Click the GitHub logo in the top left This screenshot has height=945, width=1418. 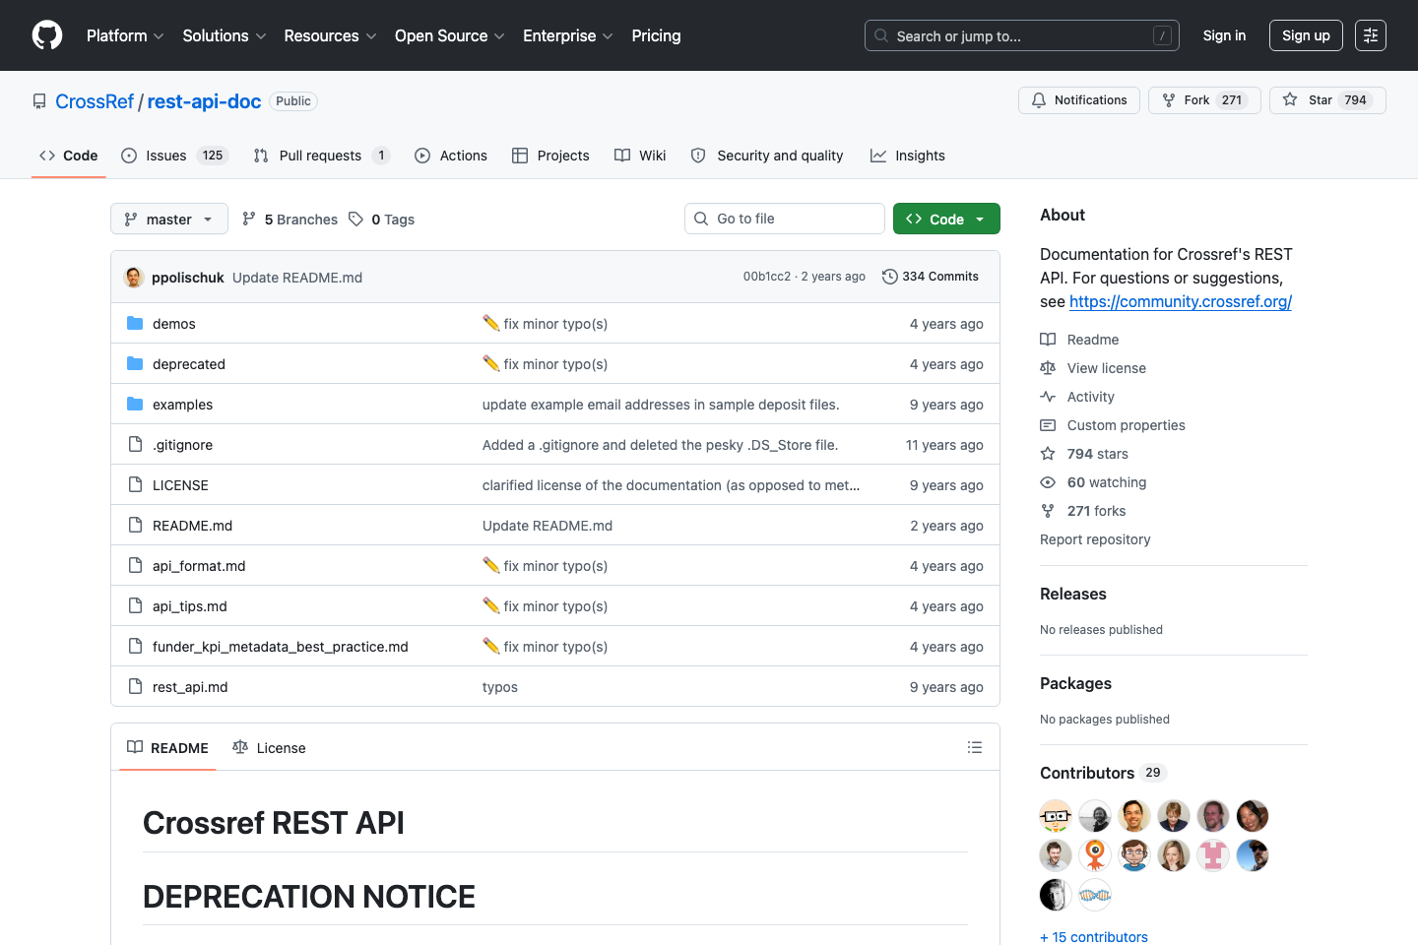[46, 35]
